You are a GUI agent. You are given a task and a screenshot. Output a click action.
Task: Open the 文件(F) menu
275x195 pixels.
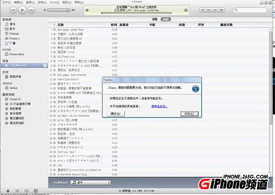click(6, 2)
